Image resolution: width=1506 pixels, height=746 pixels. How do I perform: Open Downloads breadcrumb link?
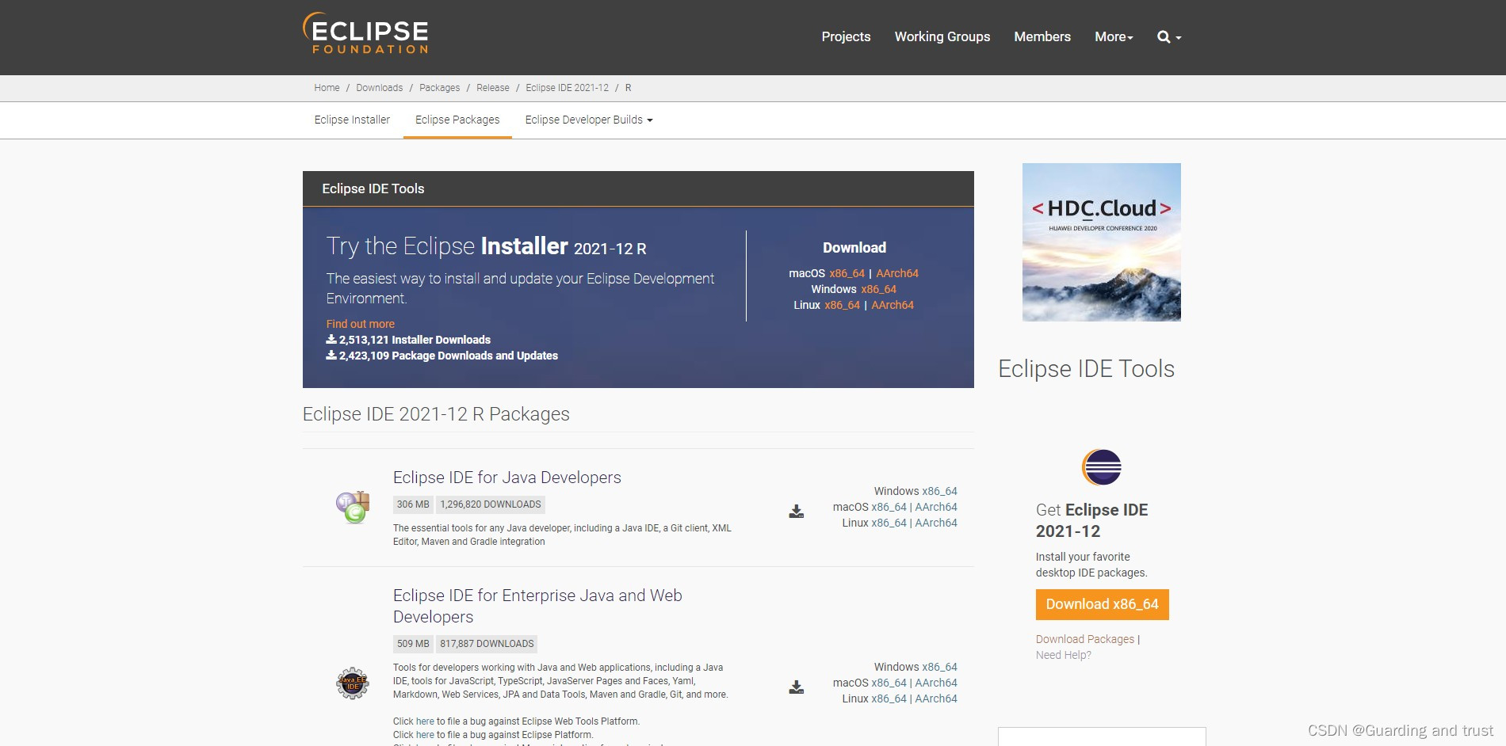379,88
